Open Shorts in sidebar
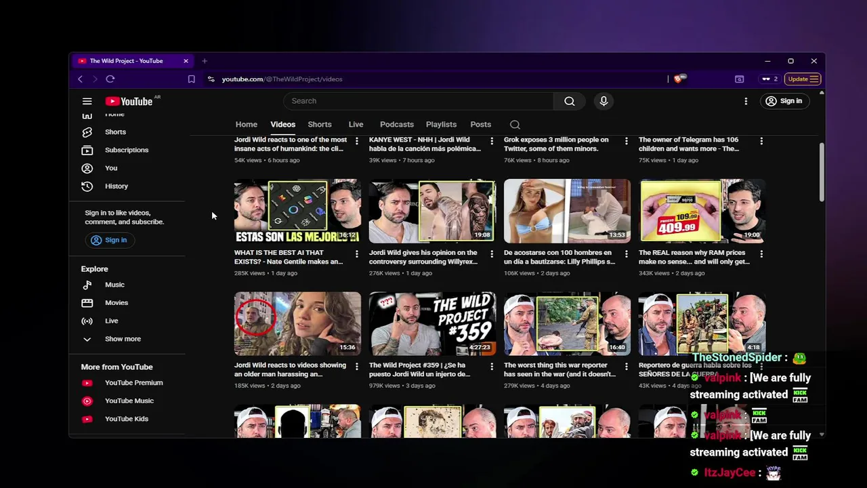 click(115, 132)
